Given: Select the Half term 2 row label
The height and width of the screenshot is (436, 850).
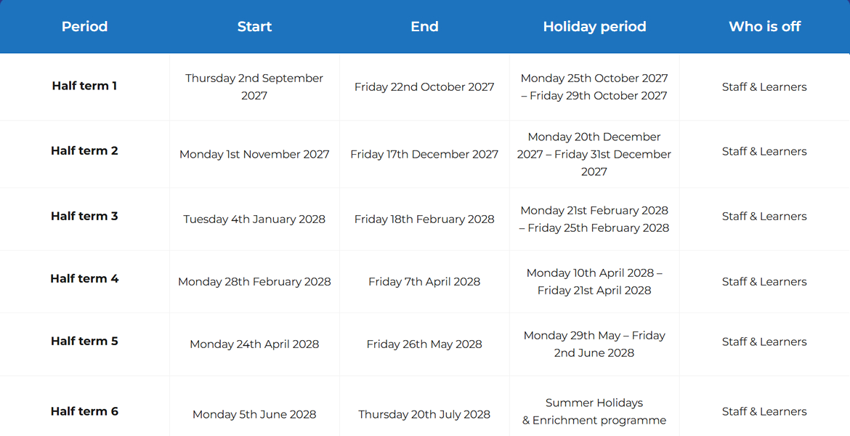Looking at the screenshot, I should [84, 151].
